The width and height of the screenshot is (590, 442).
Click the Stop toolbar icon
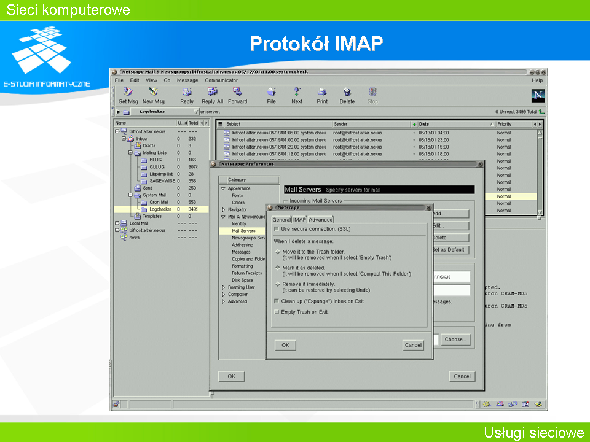[372, 92]
